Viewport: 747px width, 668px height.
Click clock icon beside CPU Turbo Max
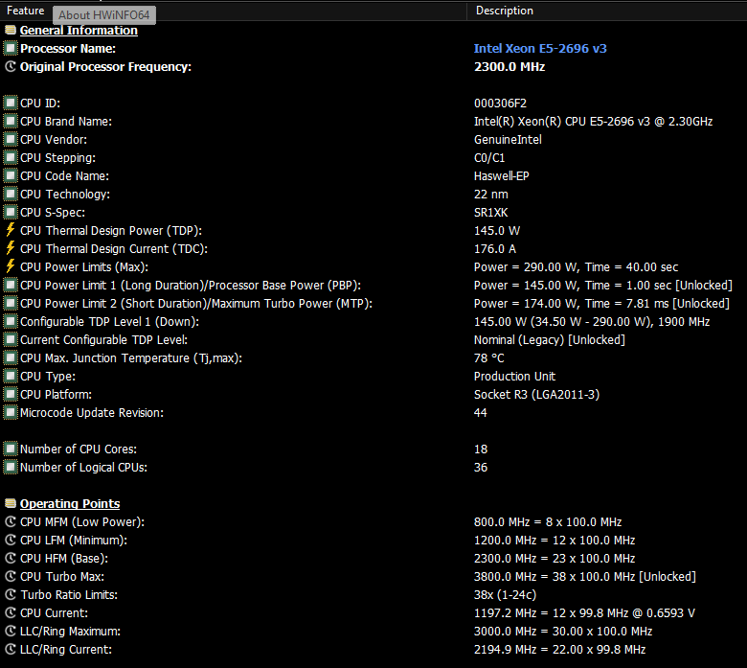[11, 577]
